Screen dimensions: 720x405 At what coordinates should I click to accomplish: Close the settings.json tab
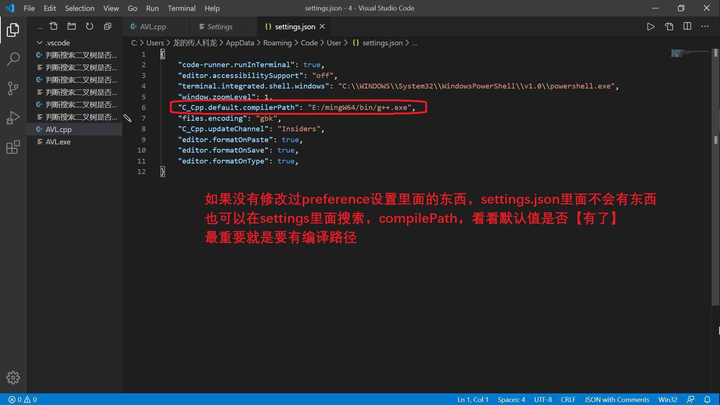pos(322,27)
